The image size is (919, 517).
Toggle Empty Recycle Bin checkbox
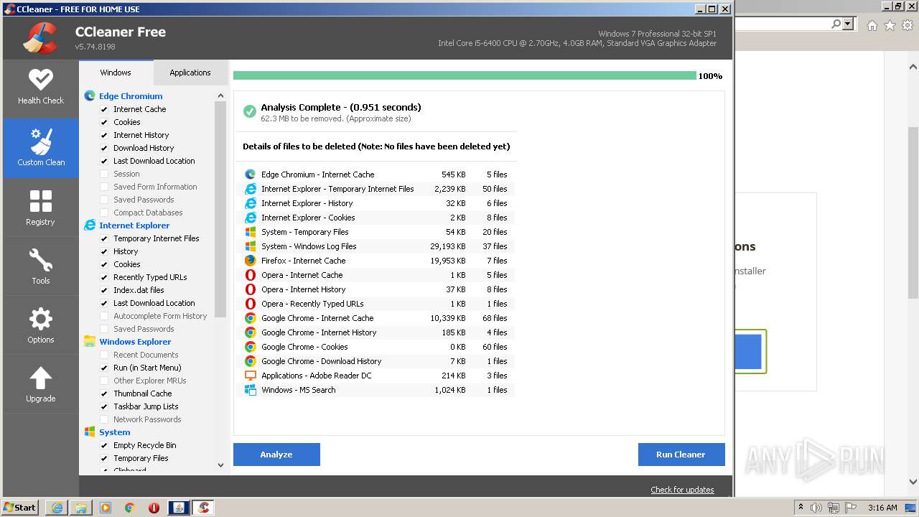click(x=104, y=445)
